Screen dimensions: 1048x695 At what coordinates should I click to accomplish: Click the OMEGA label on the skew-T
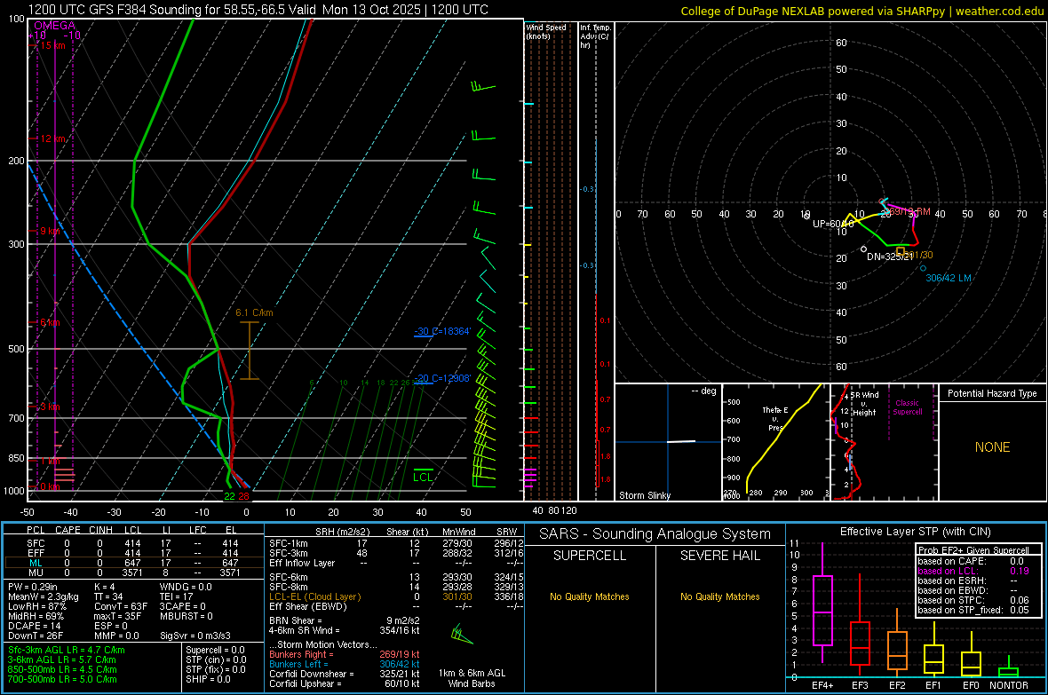[55, 26]
